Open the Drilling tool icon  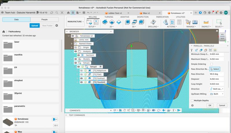coord(153,22)
